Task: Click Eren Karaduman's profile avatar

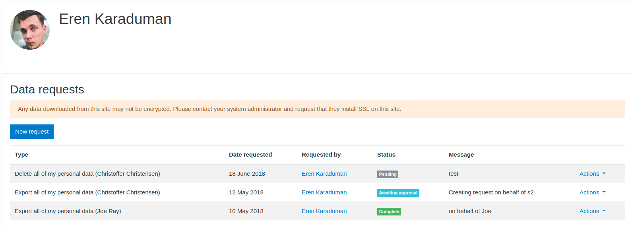Action: 30,30
